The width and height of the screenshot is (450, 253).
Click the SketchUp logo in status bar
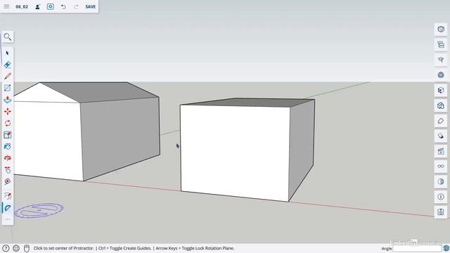coord(446,248)
